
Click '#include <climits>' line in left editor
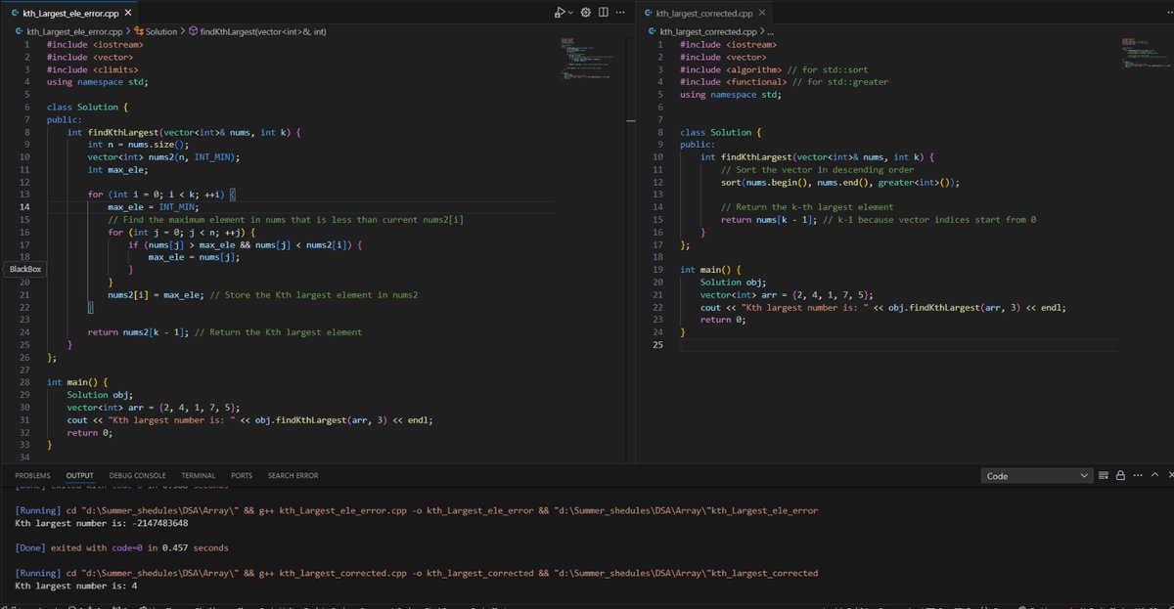tap(92, 69)
